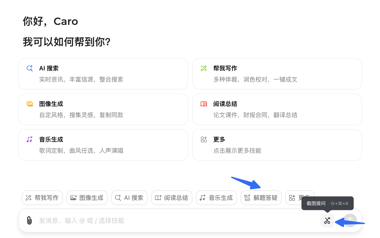Click the magnifier icon on AI 搜索 card

(x=30, y=68)
